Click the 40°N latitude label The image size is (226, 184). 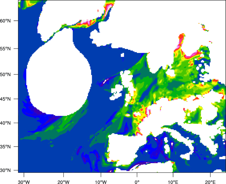pos(5,123)
